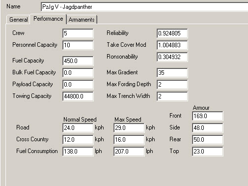248x186 pixels.
Task: Click the Rear armour label
Action: [x=175, y=139]
